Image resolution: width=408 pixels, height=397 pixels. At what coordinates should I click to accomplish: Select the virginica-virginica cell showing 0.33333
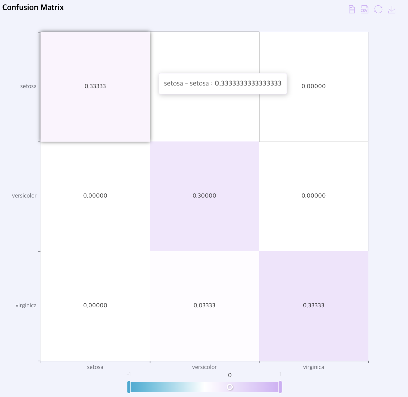(x=313, y=305)
